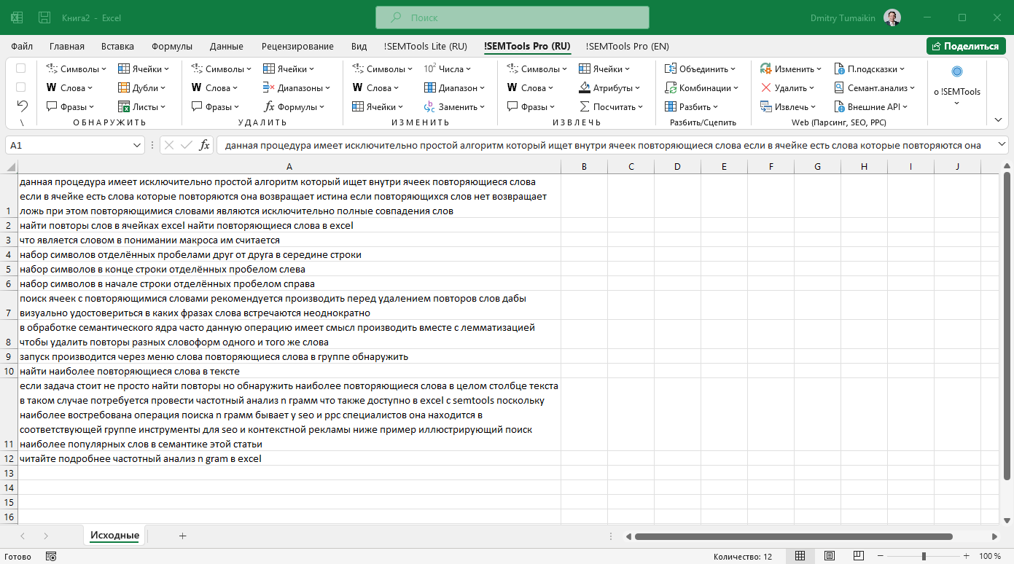Open Слова in the ОБНАРУЖИТЬ group
1014x564 pixels.
[69, 88]
